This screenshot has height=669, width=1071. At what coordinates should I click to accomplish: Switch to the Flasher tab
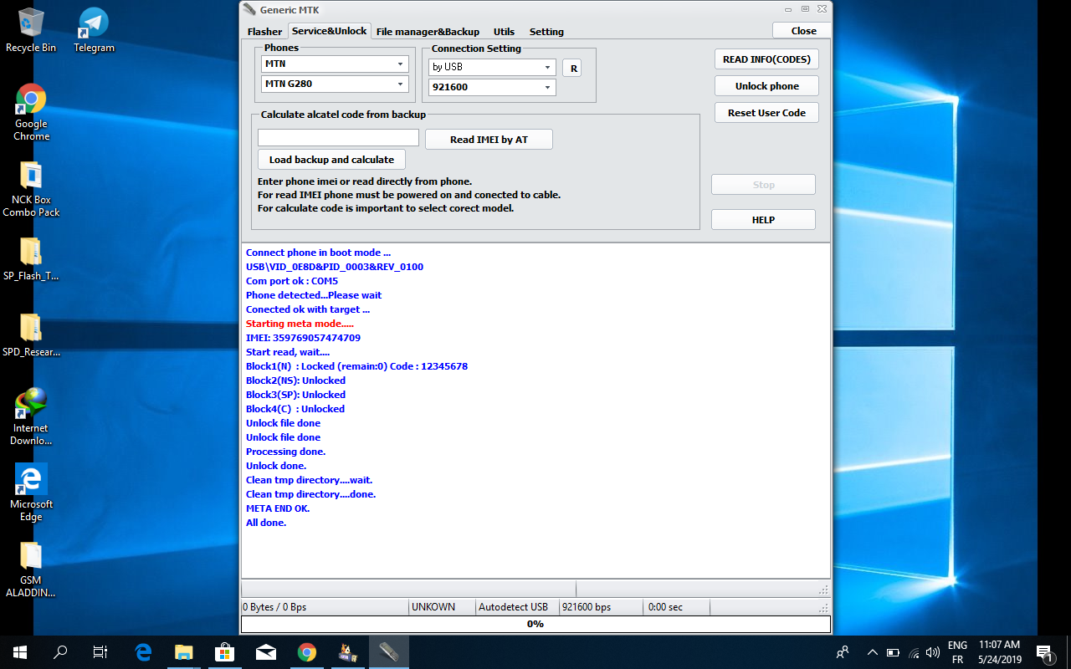tap(264, 31)
